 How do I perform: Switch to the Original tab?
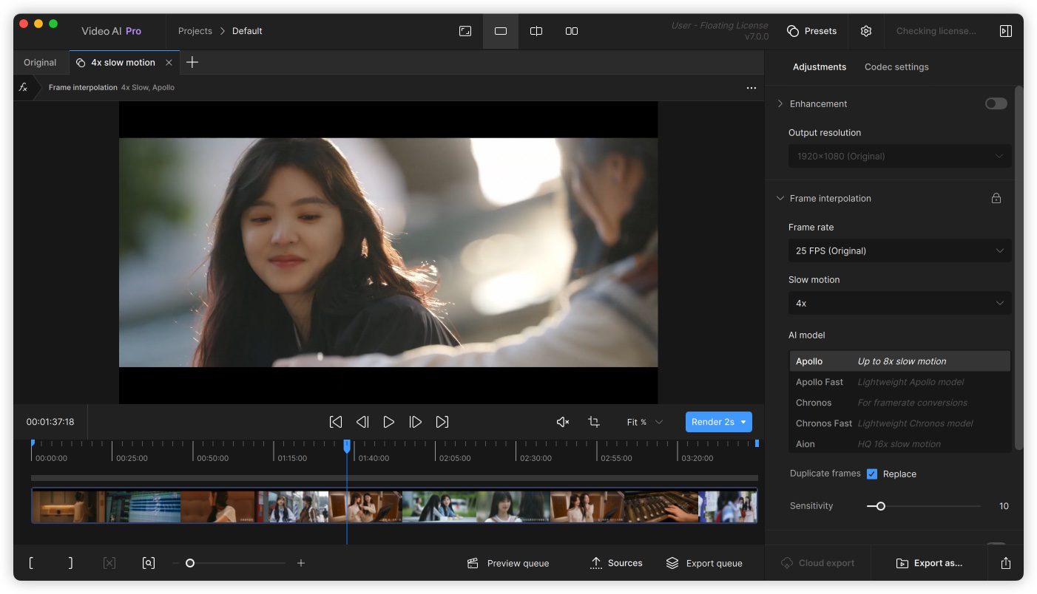click(40, 63)
